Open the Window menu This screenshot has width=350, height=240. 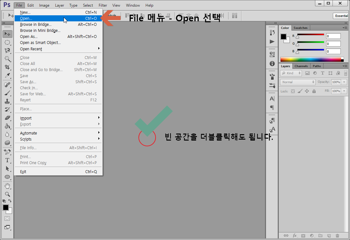pyautogui.click(x=133, y=5)
